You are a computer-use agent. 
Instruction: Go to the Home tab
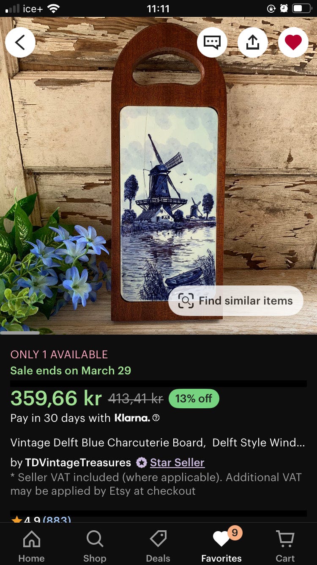(x=32, y=546)
